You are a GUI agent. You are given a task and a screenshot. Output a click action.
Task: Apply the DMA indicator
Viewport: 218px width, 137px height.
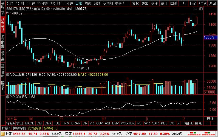click(48, 123)
